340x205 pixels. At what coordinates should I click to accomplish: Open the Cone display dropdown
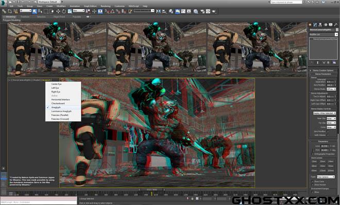[331, 127]
